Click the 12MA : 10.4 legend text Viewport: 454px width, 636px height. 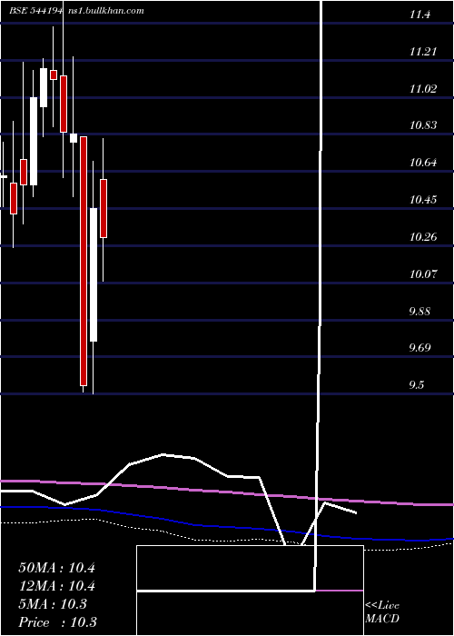(x=56, y=586)
